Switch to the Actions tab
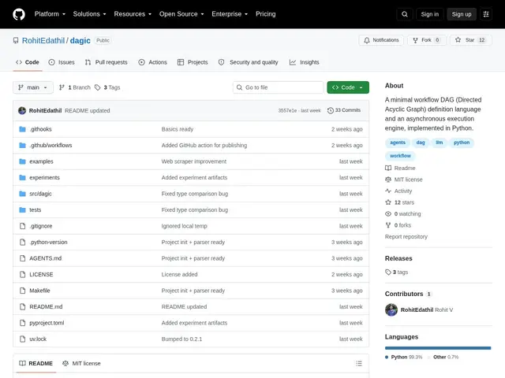Viewport: 505px width, 378px height. [x=152, y=62]
